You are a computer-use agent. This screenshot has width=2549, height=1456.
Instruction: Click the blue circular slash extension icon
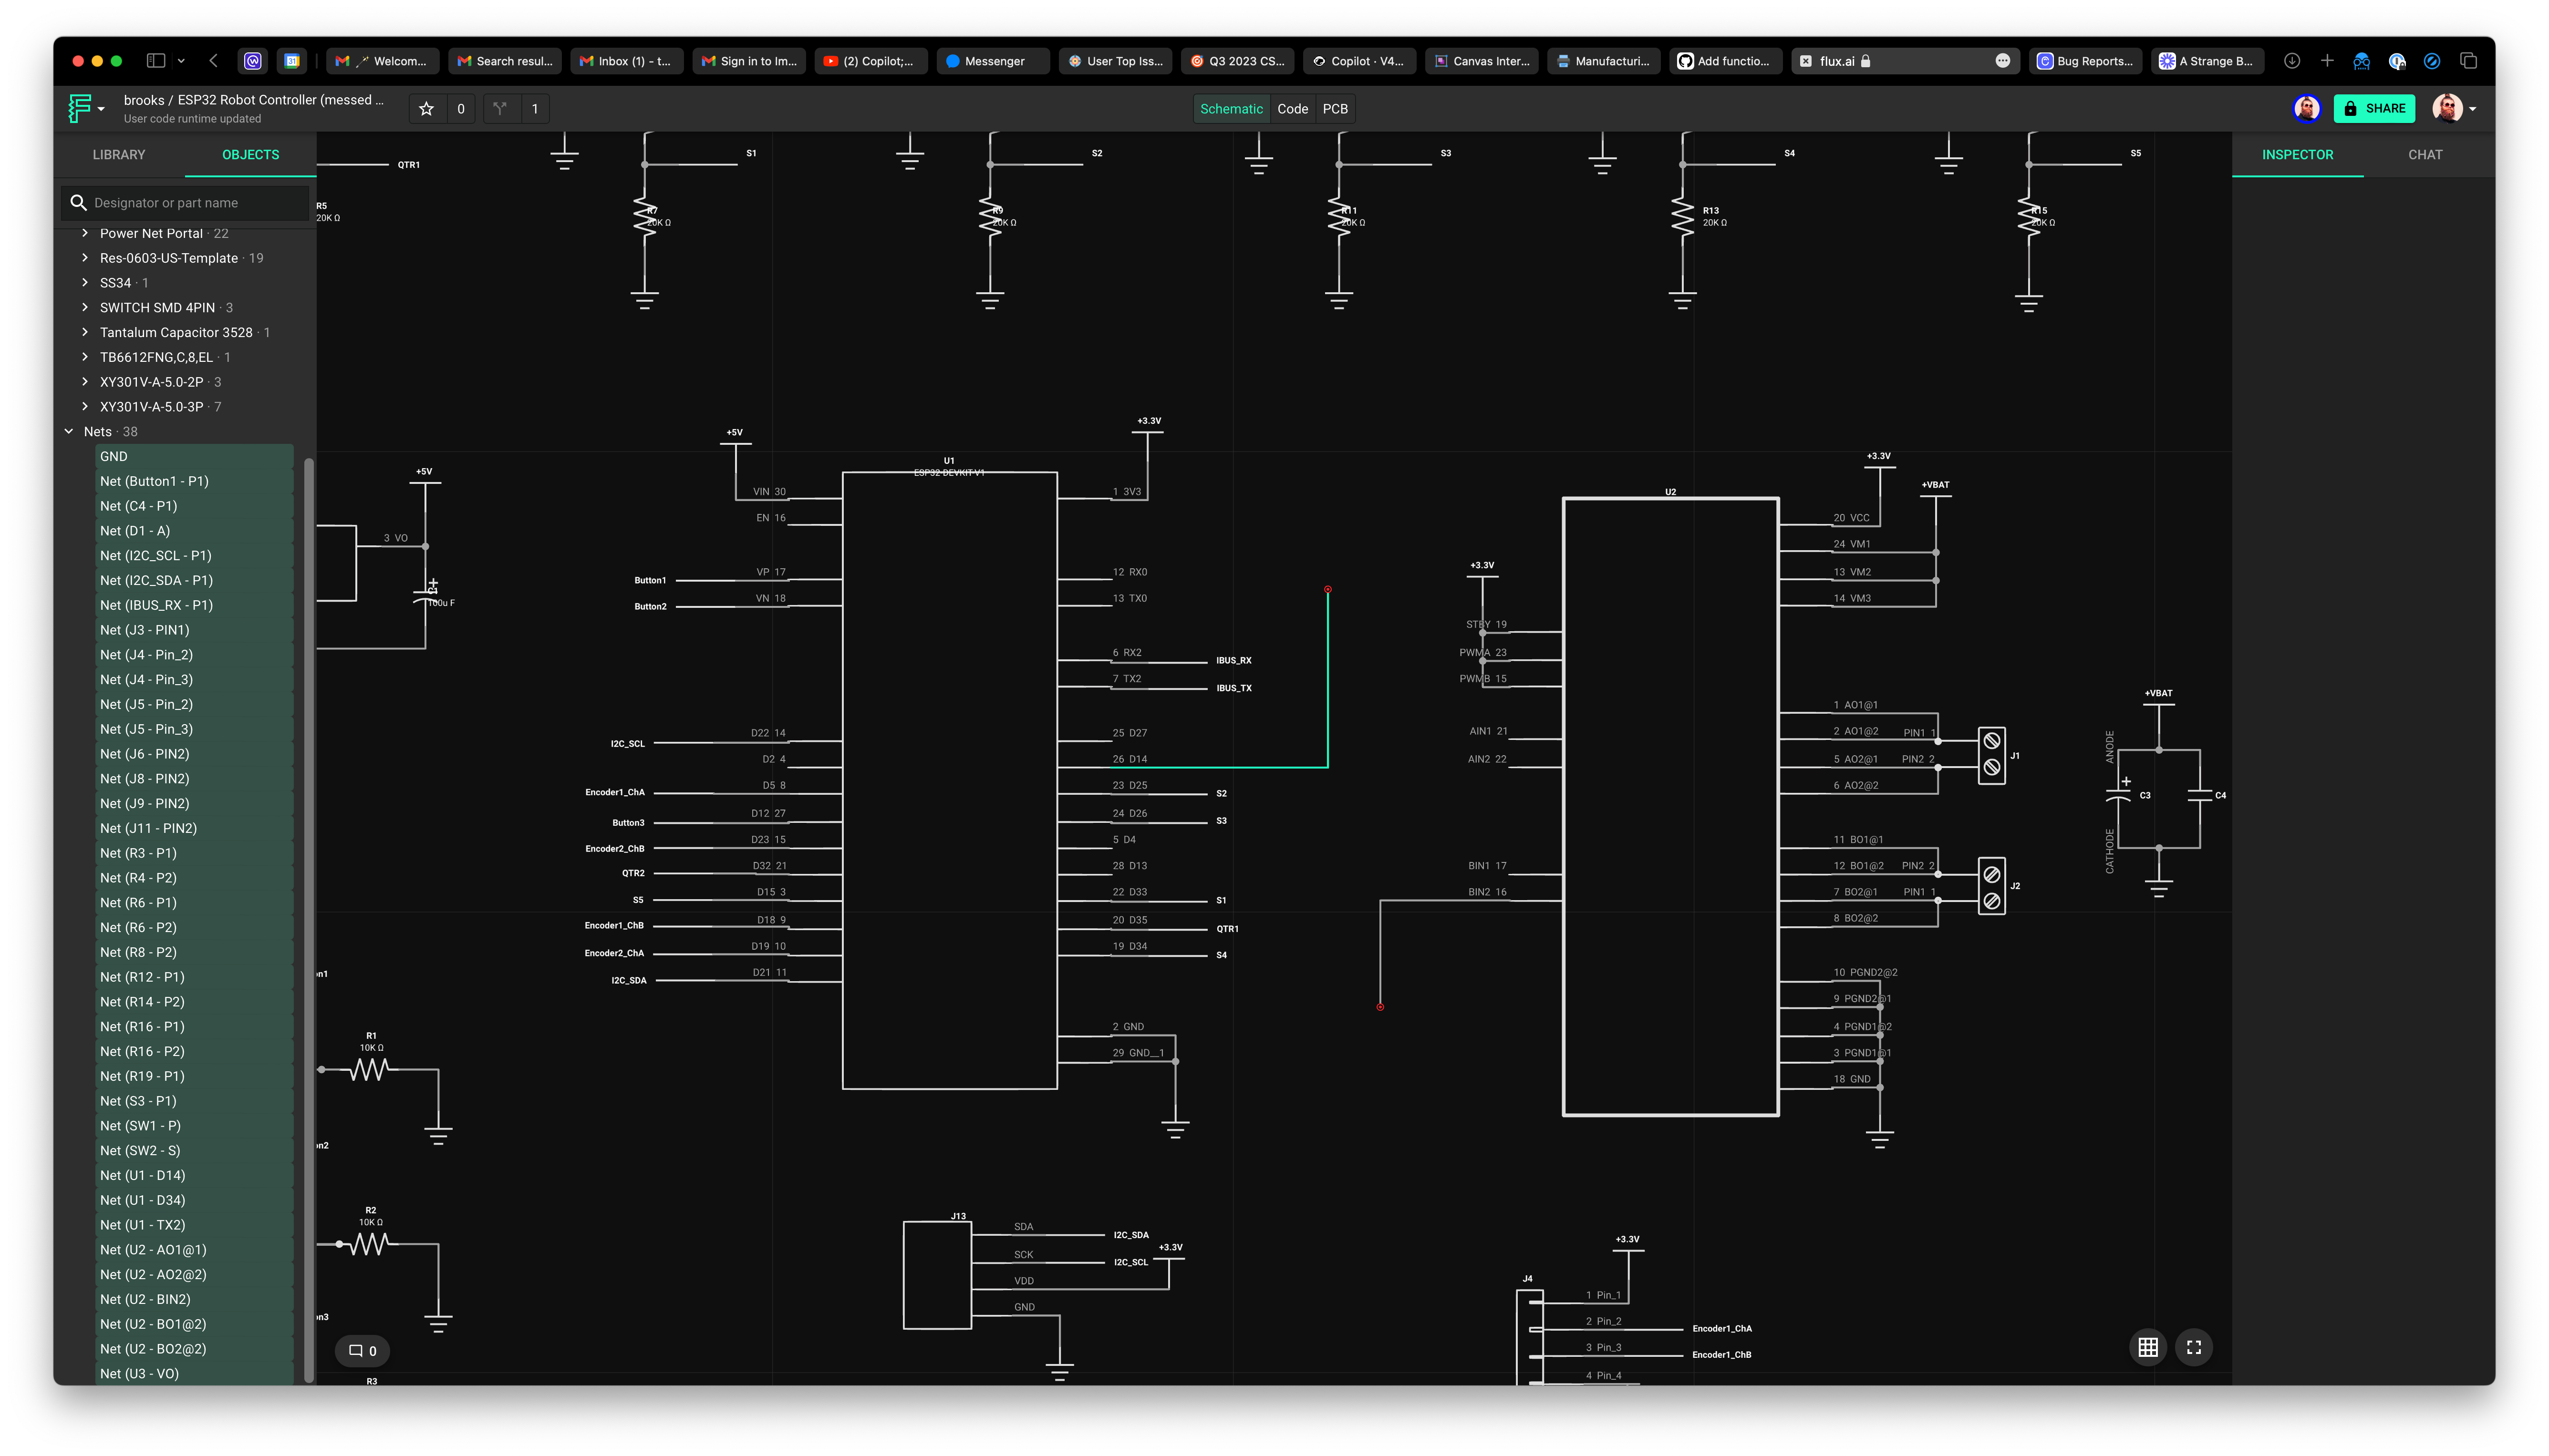[x=2432, y=61]
